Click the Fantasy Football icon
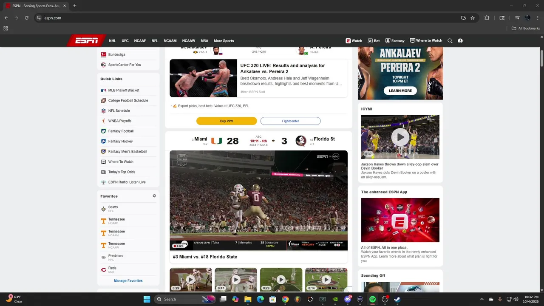 (x=103, y=131)
